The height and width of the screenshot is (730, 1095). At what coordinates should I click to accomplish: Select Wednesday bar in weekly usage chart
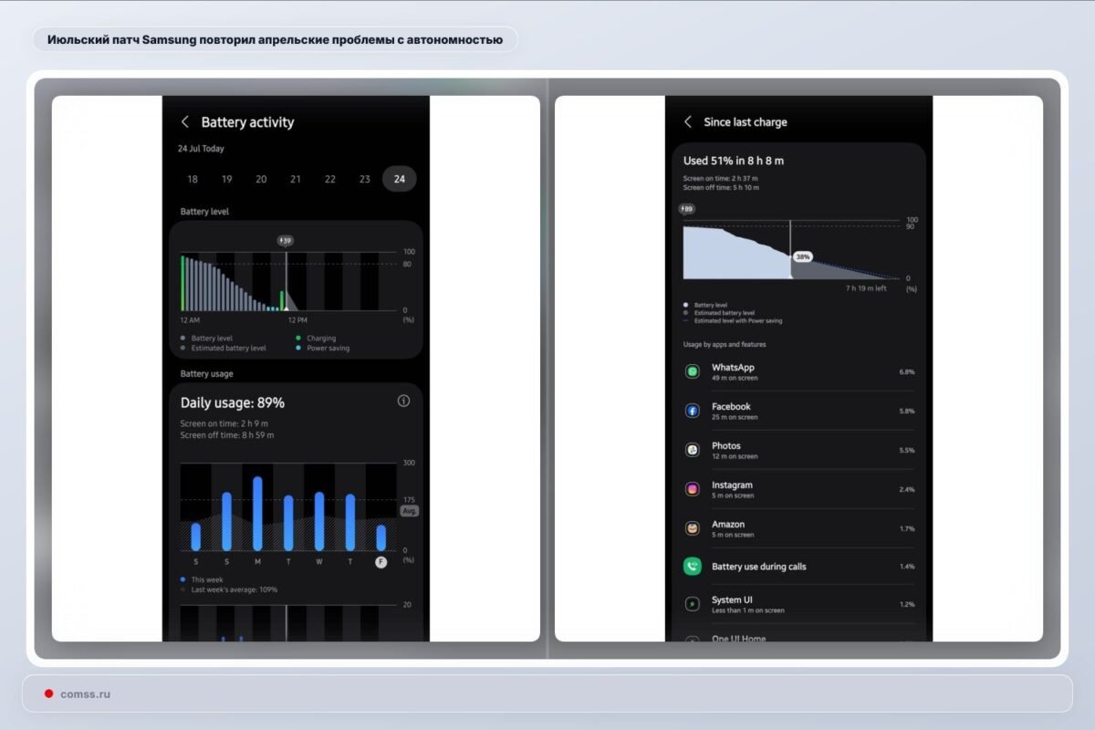coord(319,521)
